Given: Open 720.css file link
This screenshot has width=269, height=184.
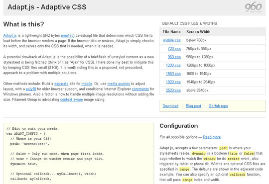Looking at the screenshot, I should point(174,49).
